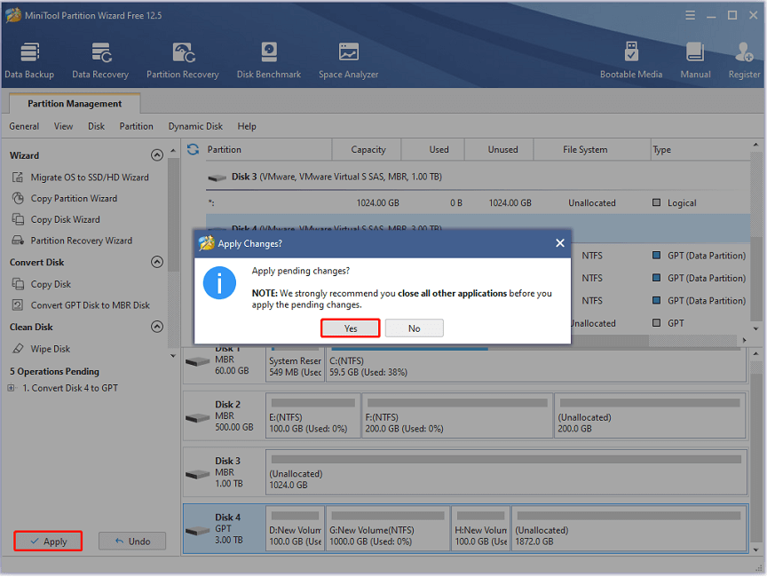Close the Apply Changes dialog
This screenshot has width=767, height=577.
click(x=560, y=243)
